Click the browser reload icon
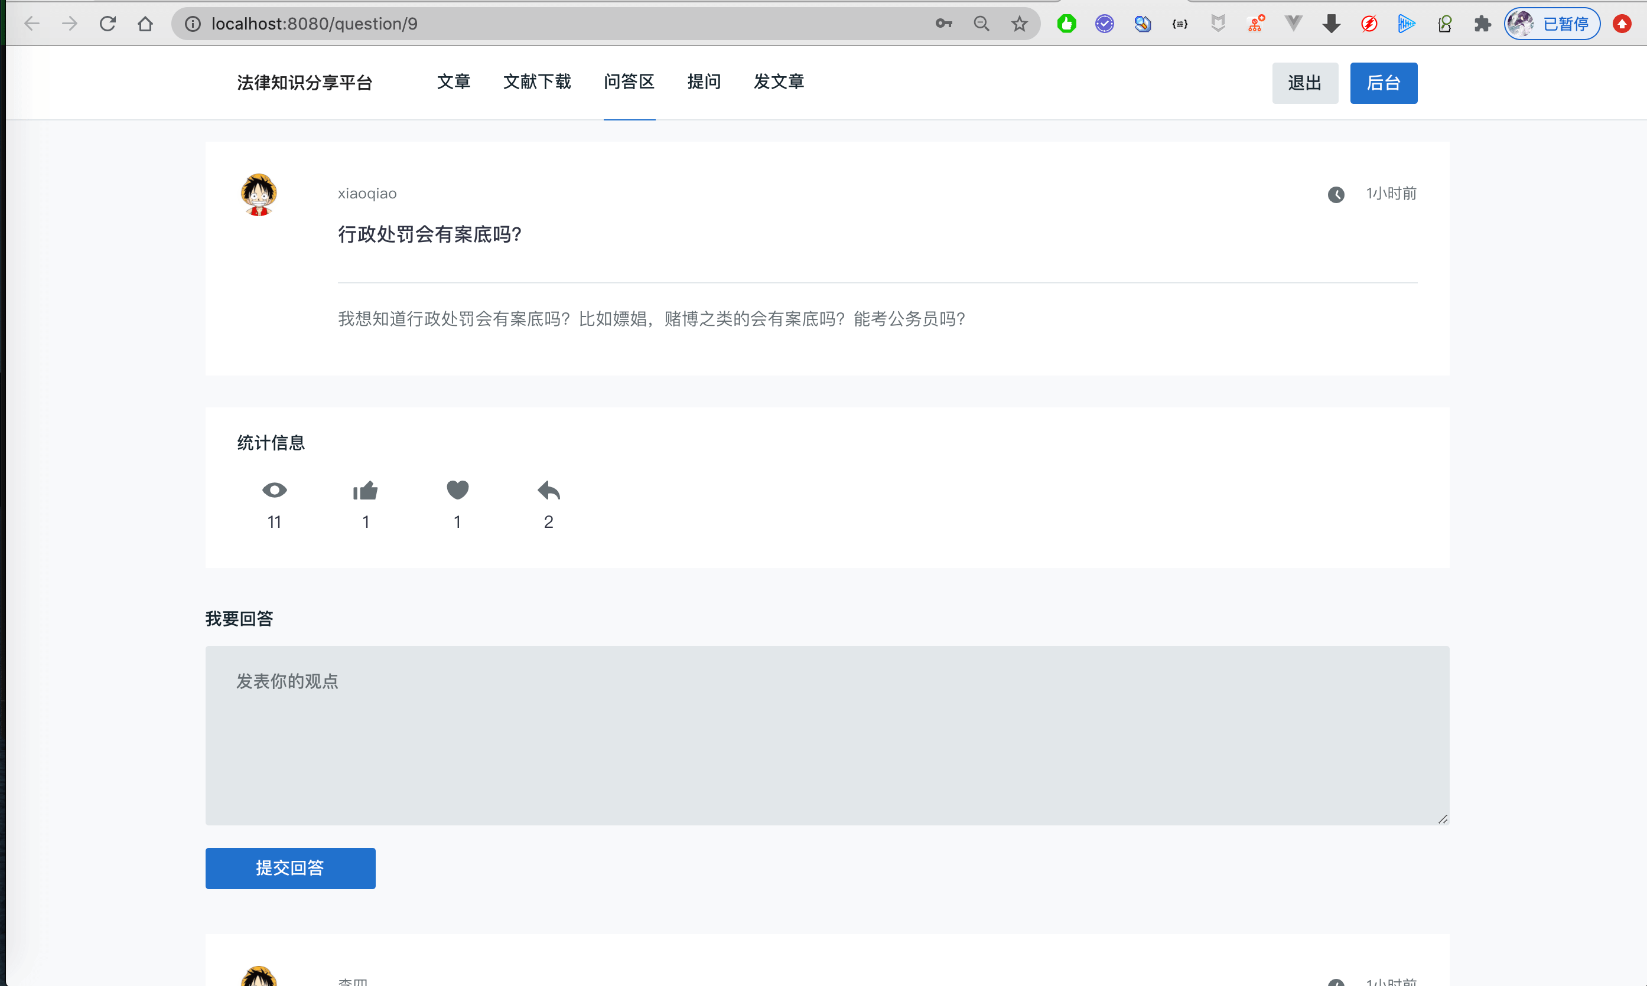 pyautogui.click(x=108, y=24)
